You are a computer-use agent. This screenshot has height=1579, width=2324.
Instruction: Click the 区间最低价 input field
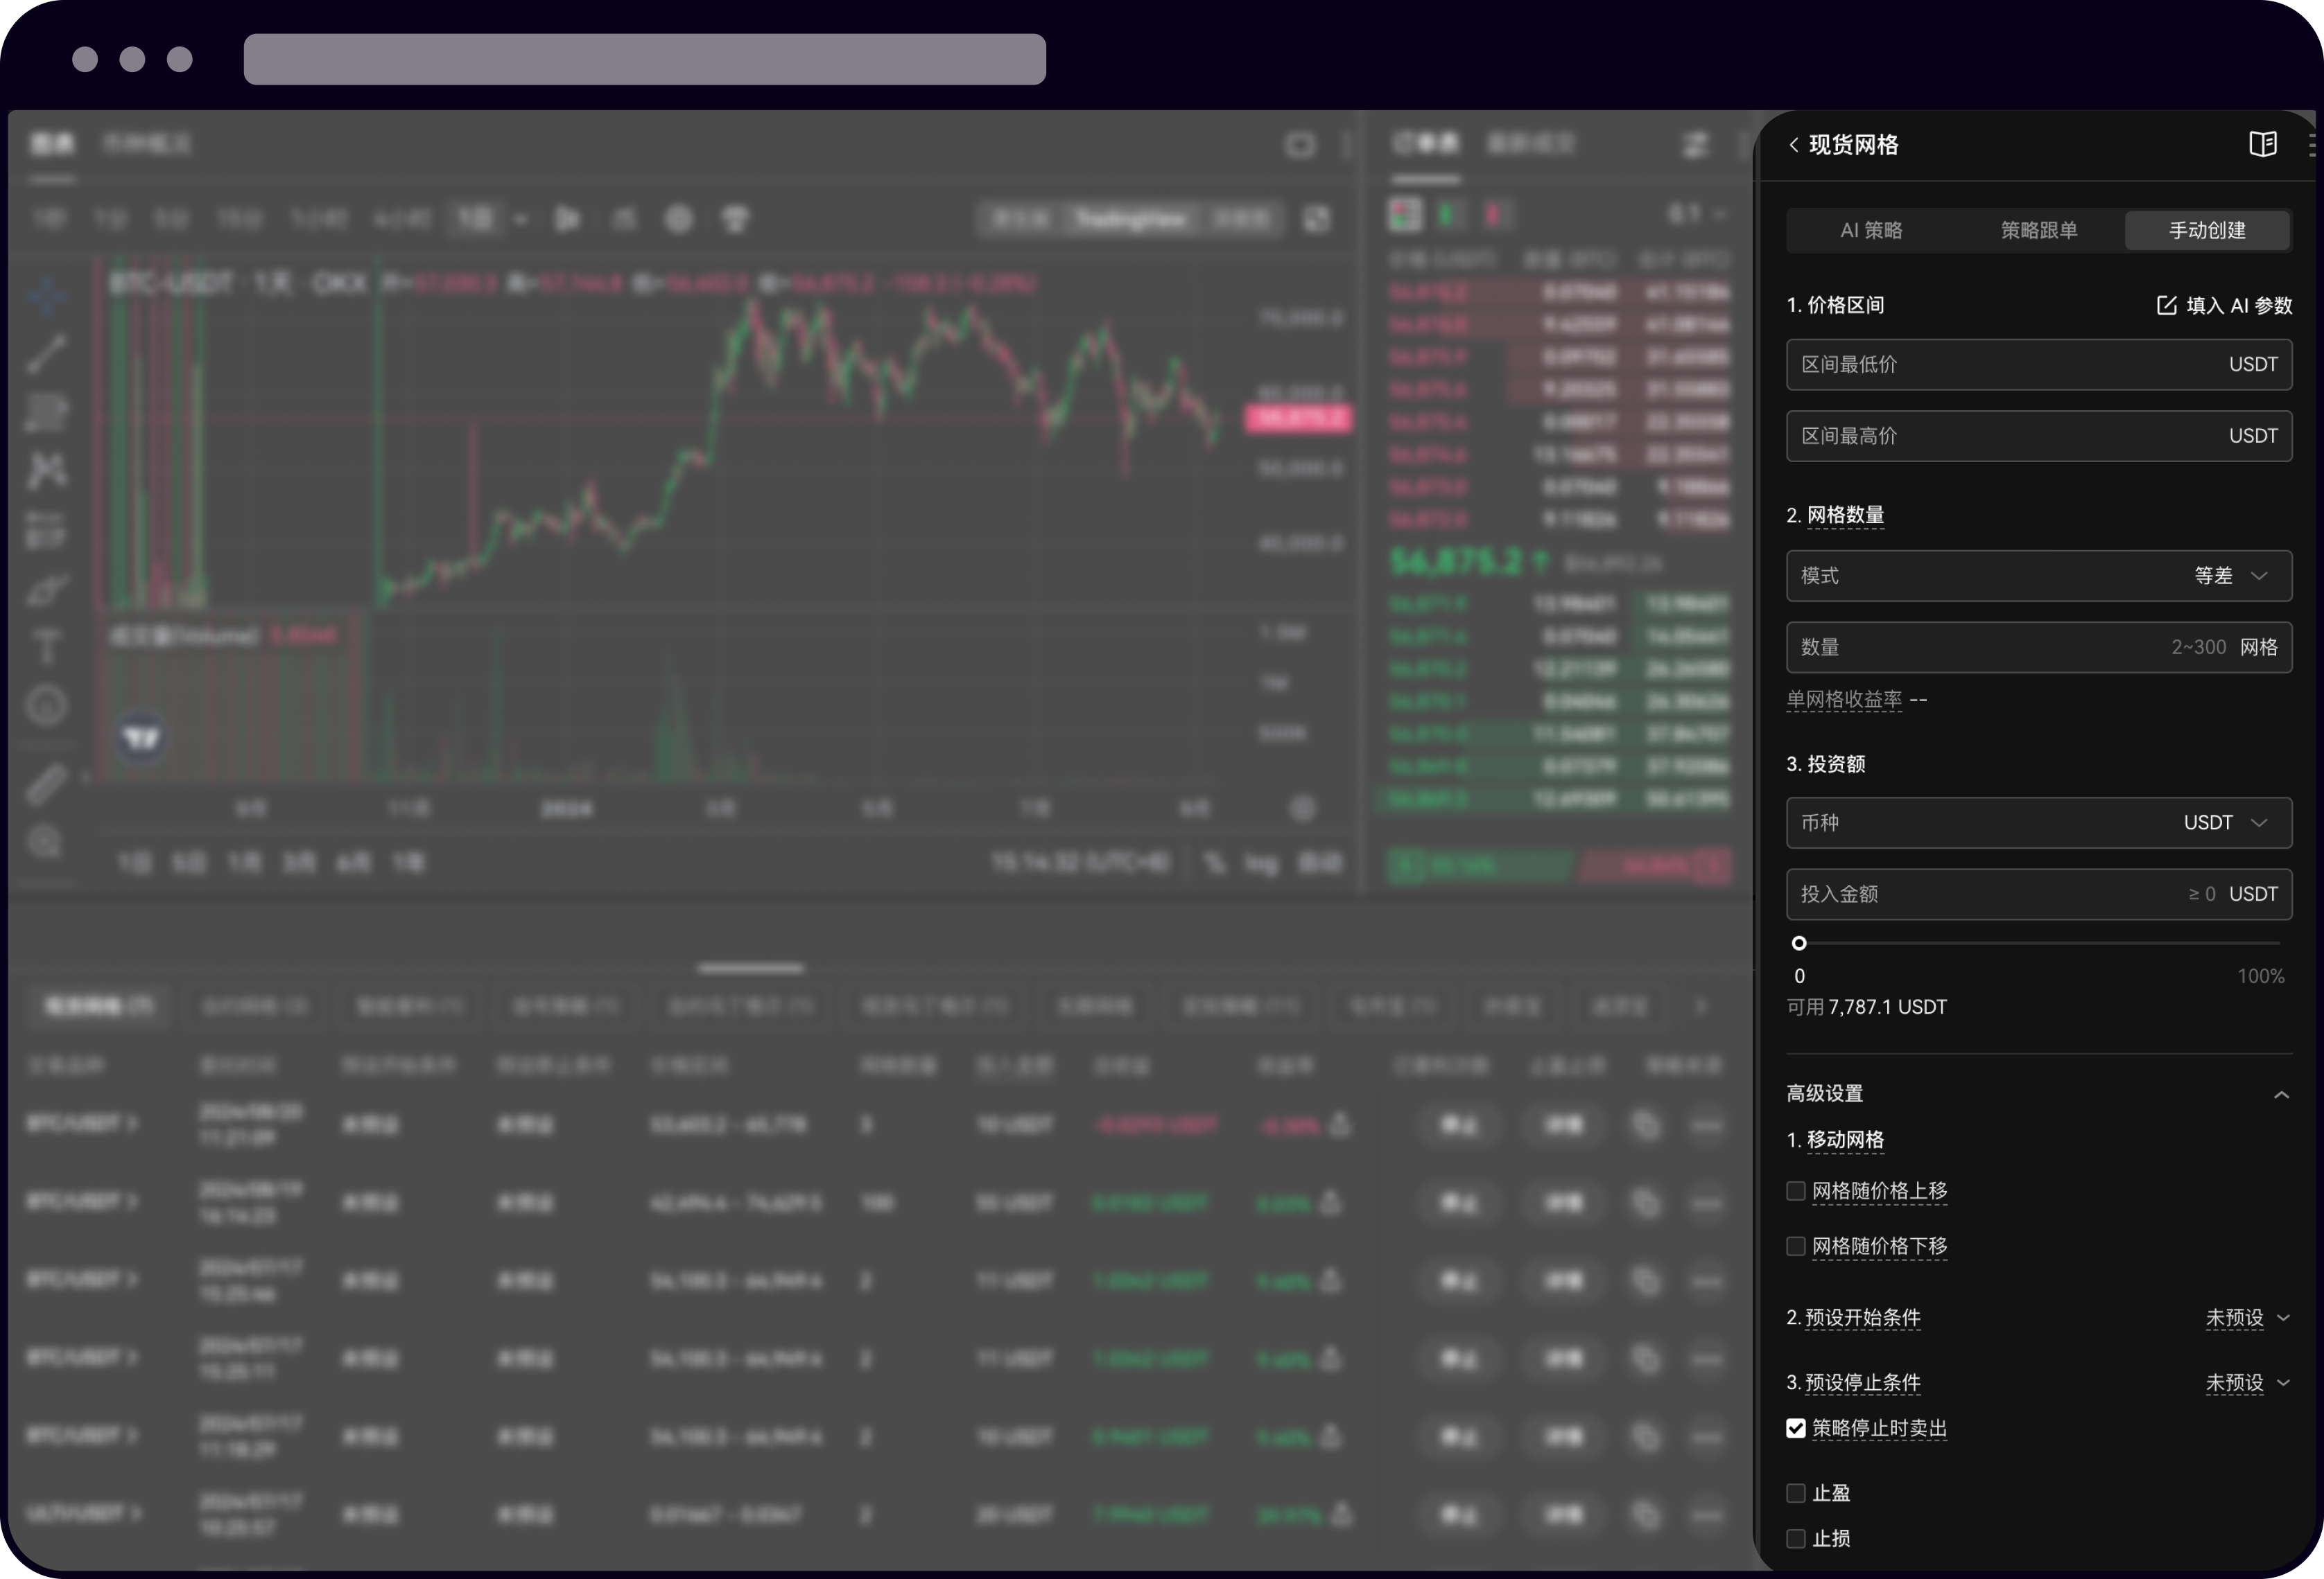tap(2000, 364)
